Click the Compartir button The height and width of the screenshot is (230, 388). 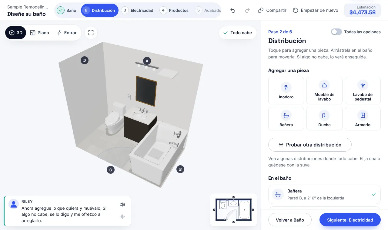[x=272, y=10]
